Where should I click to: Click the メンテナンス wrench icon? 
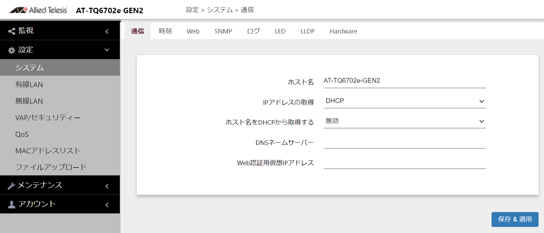12,186
